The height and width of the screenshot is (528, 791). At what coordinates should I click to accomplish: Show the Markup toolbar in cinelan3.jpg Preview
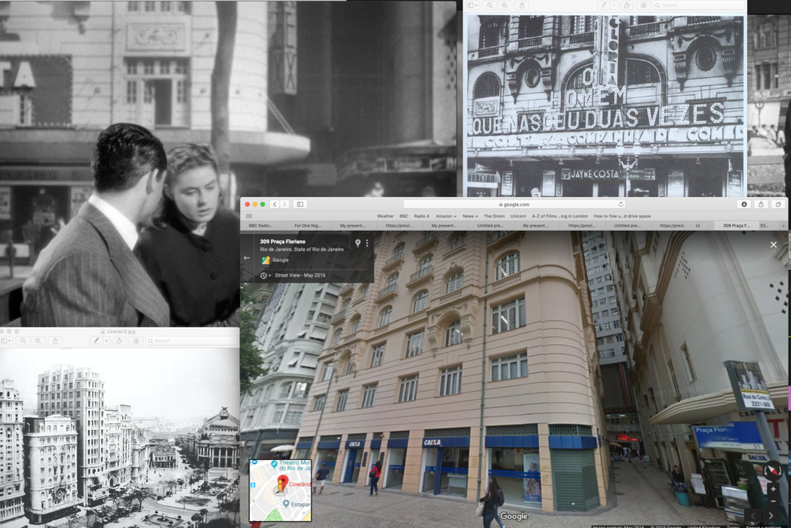(x=136, y=341)
